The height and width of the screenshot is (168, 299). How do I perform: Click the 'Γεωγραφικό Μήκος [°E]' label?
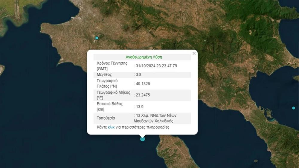112,95
